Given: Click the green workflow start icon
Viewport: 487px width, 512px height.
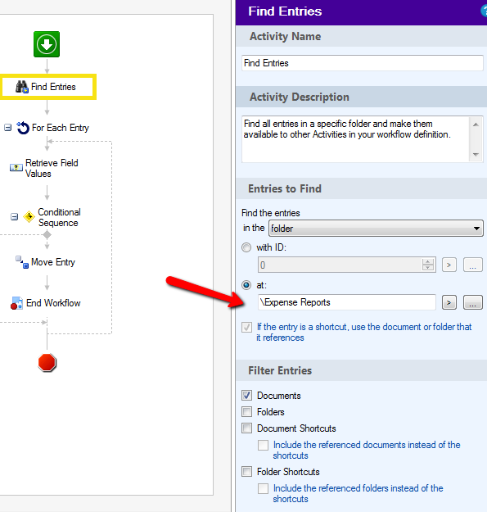Looking at the screenshot, I should [47, 44].
